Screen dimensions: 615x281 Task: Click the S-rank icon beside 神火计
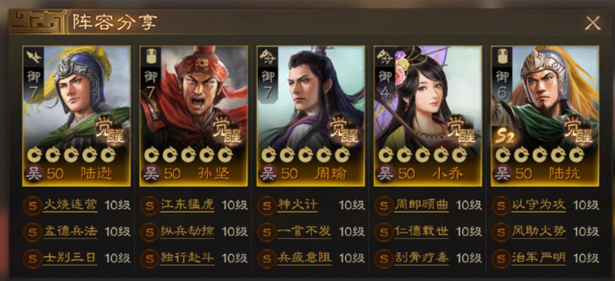click(x=267, y=206)
